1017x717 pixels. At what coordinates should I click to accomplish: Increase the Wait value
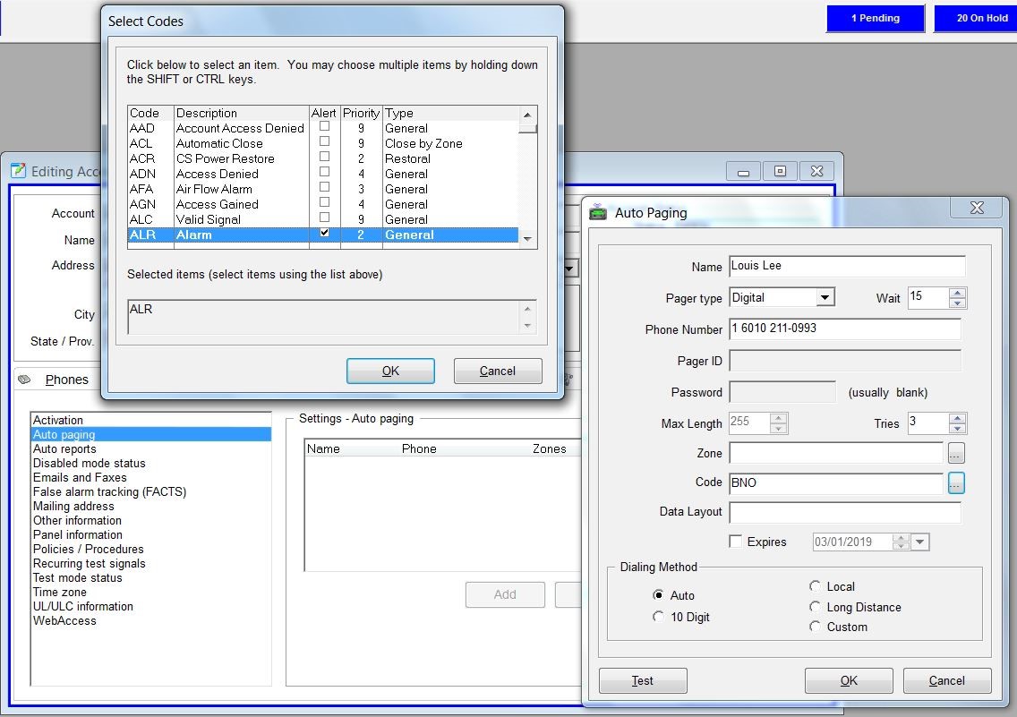coord(957,293)
